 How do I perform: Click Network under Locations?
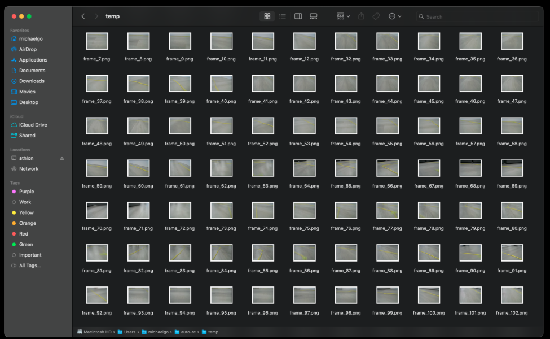(29, 168)
